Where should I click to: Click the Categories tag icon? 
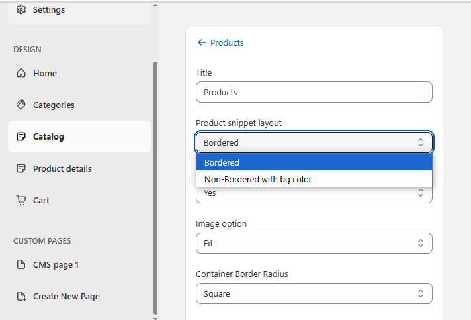click(21, 105)
